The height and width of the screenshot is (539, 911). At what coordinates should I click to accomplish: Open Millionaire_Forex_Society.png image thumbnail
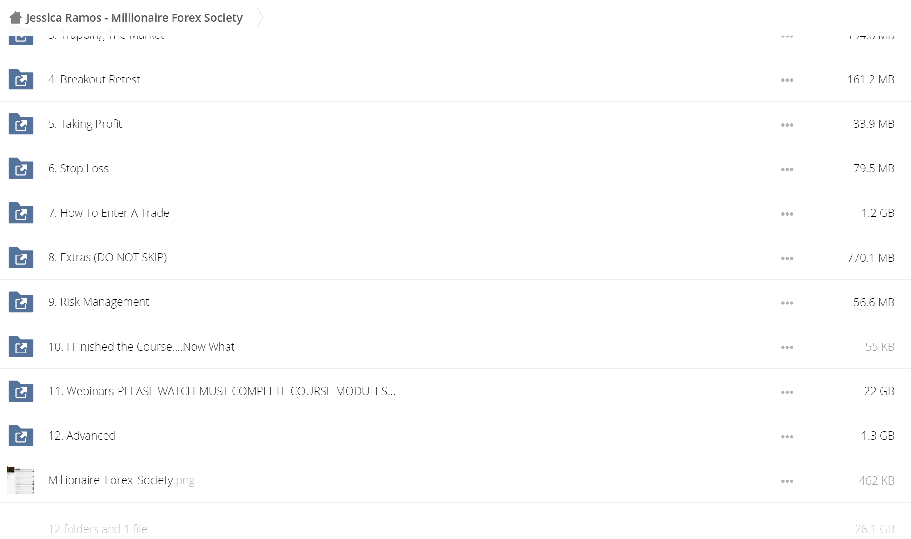(20, 480)
